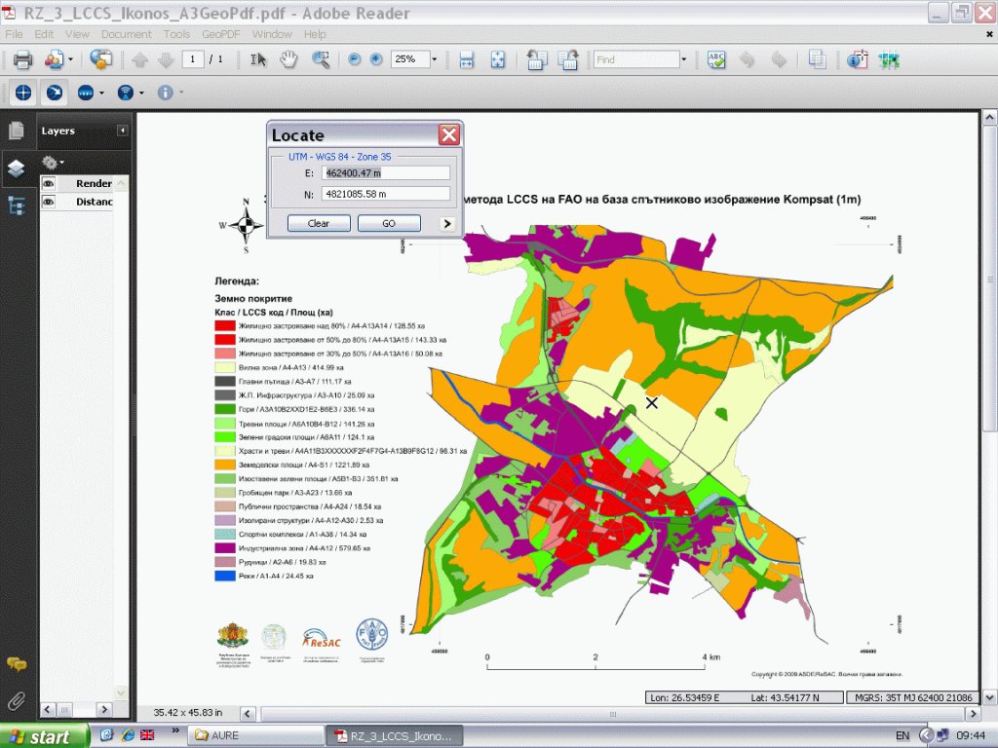Hide the Distance layer via eye icon
The height and width of the screenshot is (748, 998).
(48, 202)
